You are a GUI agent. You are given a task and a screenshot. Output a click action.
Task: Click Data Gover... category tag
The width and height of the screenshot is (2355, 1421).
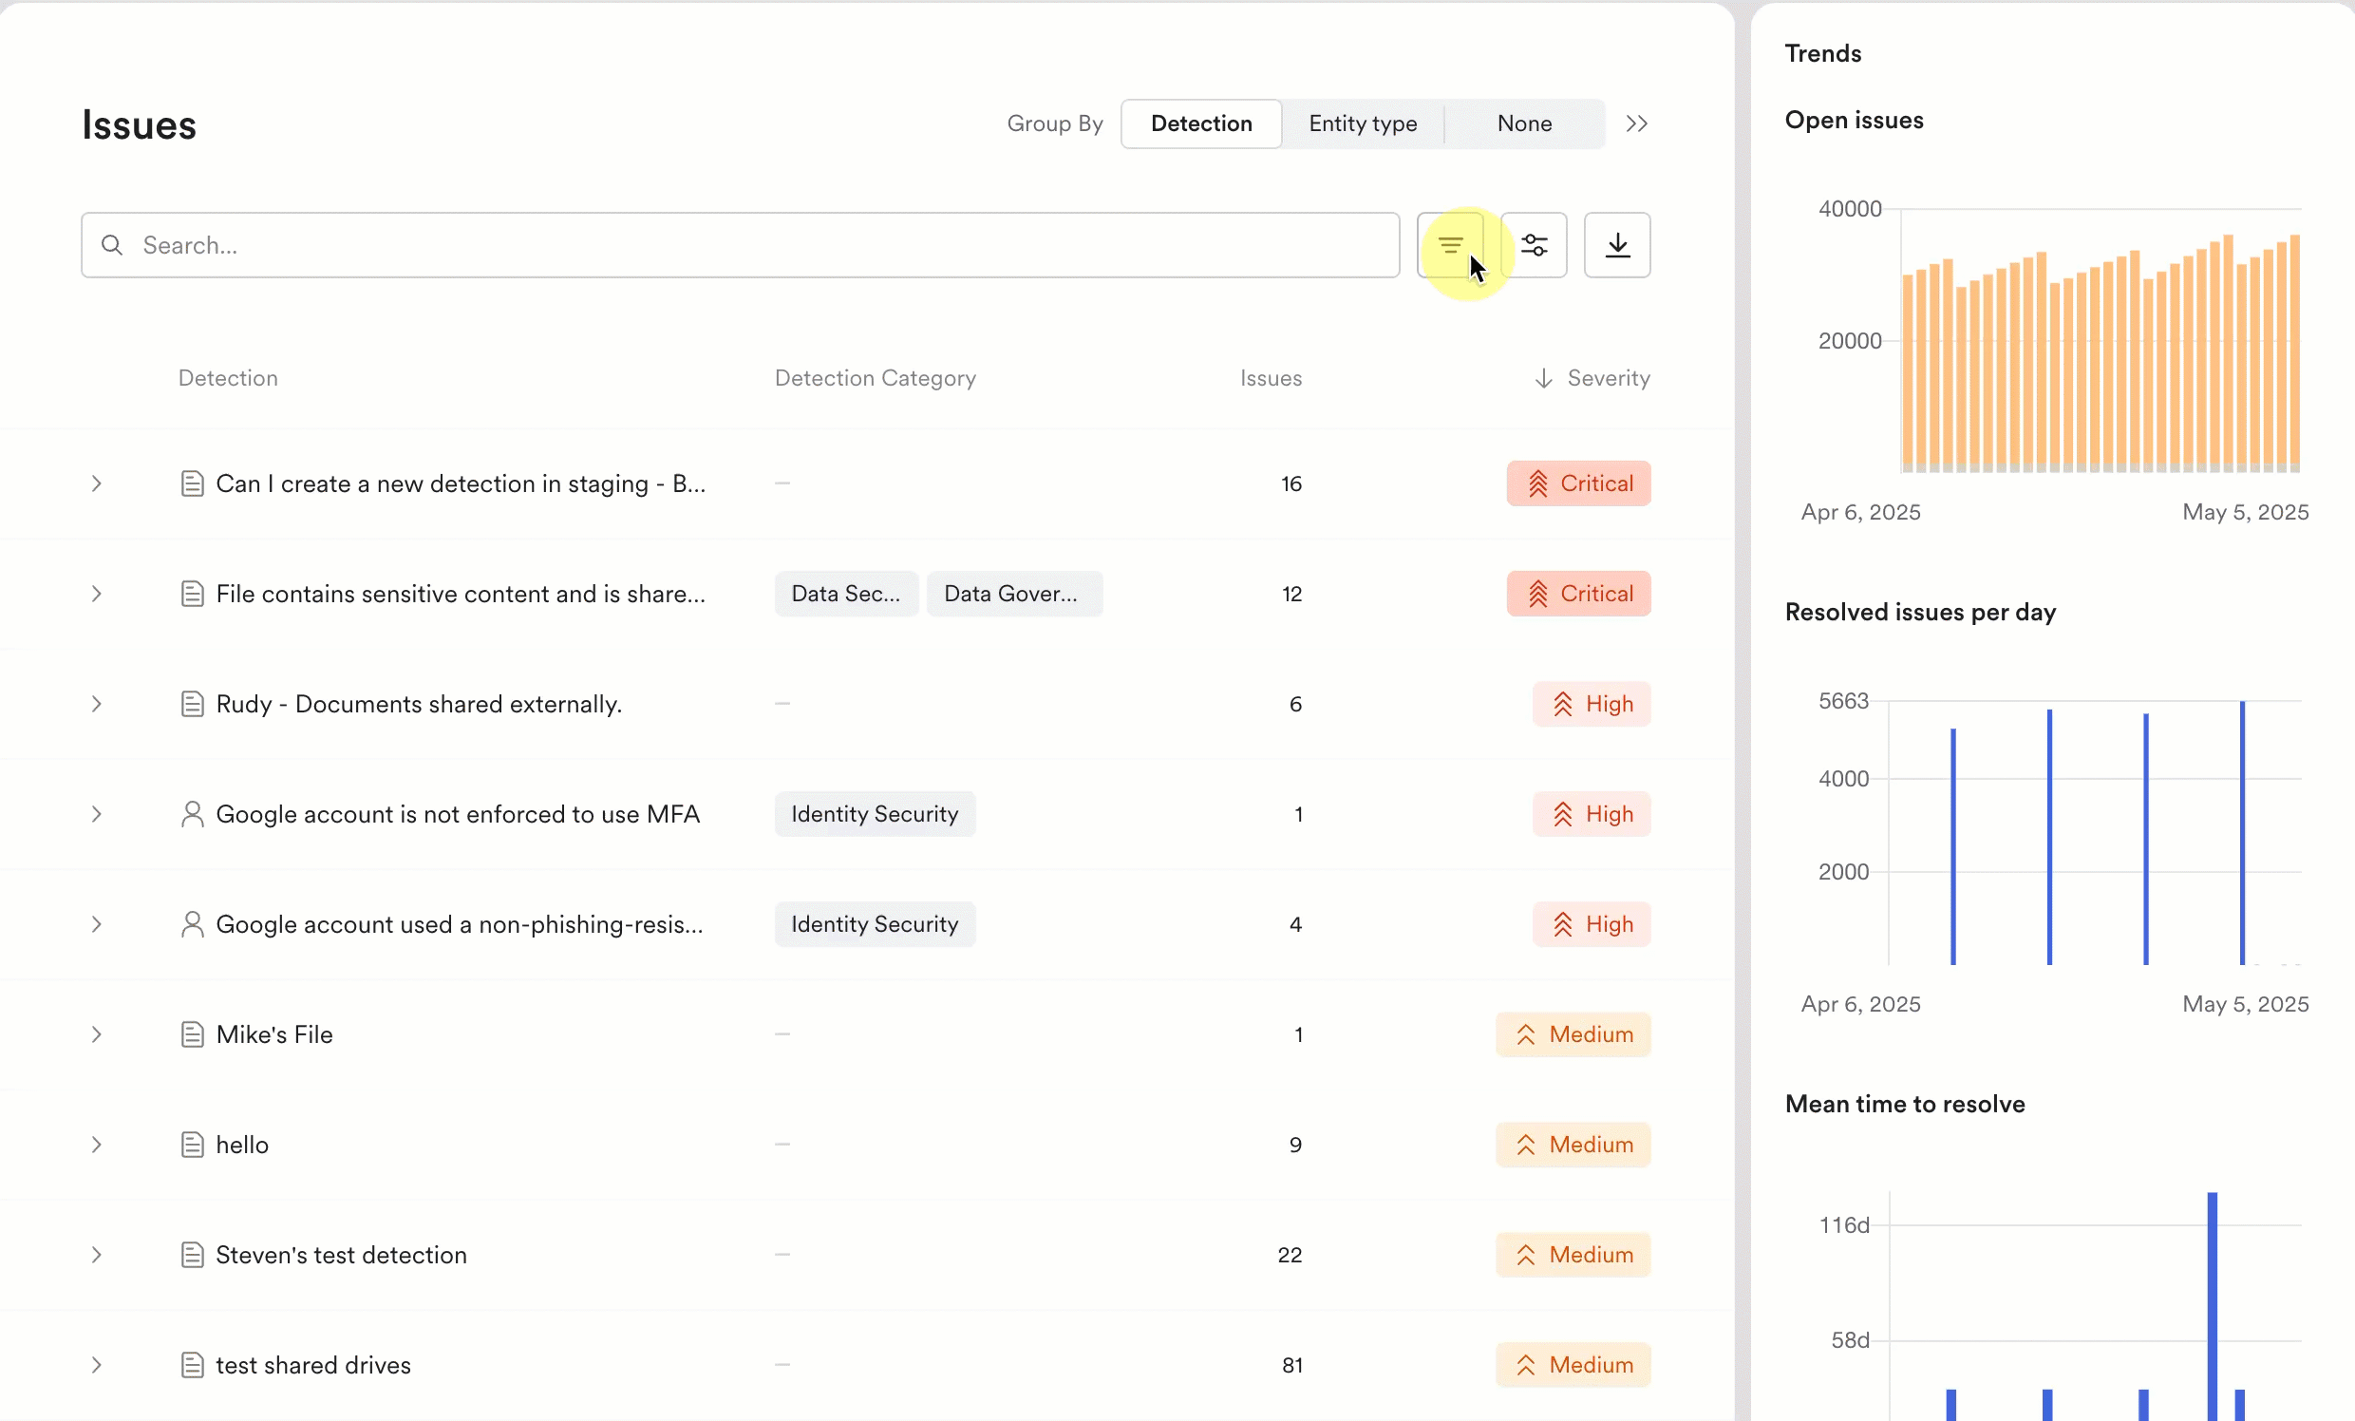pos(1014,594)
